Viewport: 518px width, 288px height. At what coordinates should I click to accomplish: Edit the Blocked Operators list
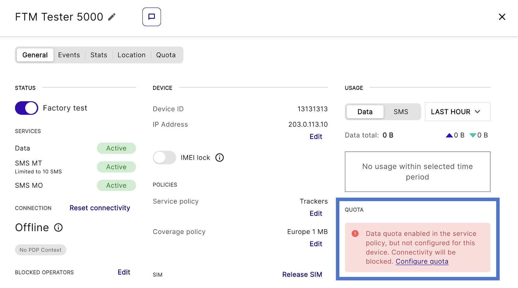click(x=124, y=272)
